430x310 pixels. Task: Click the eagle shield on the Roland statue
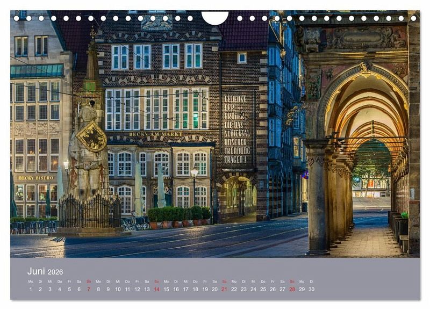click(x=91, y=138)
